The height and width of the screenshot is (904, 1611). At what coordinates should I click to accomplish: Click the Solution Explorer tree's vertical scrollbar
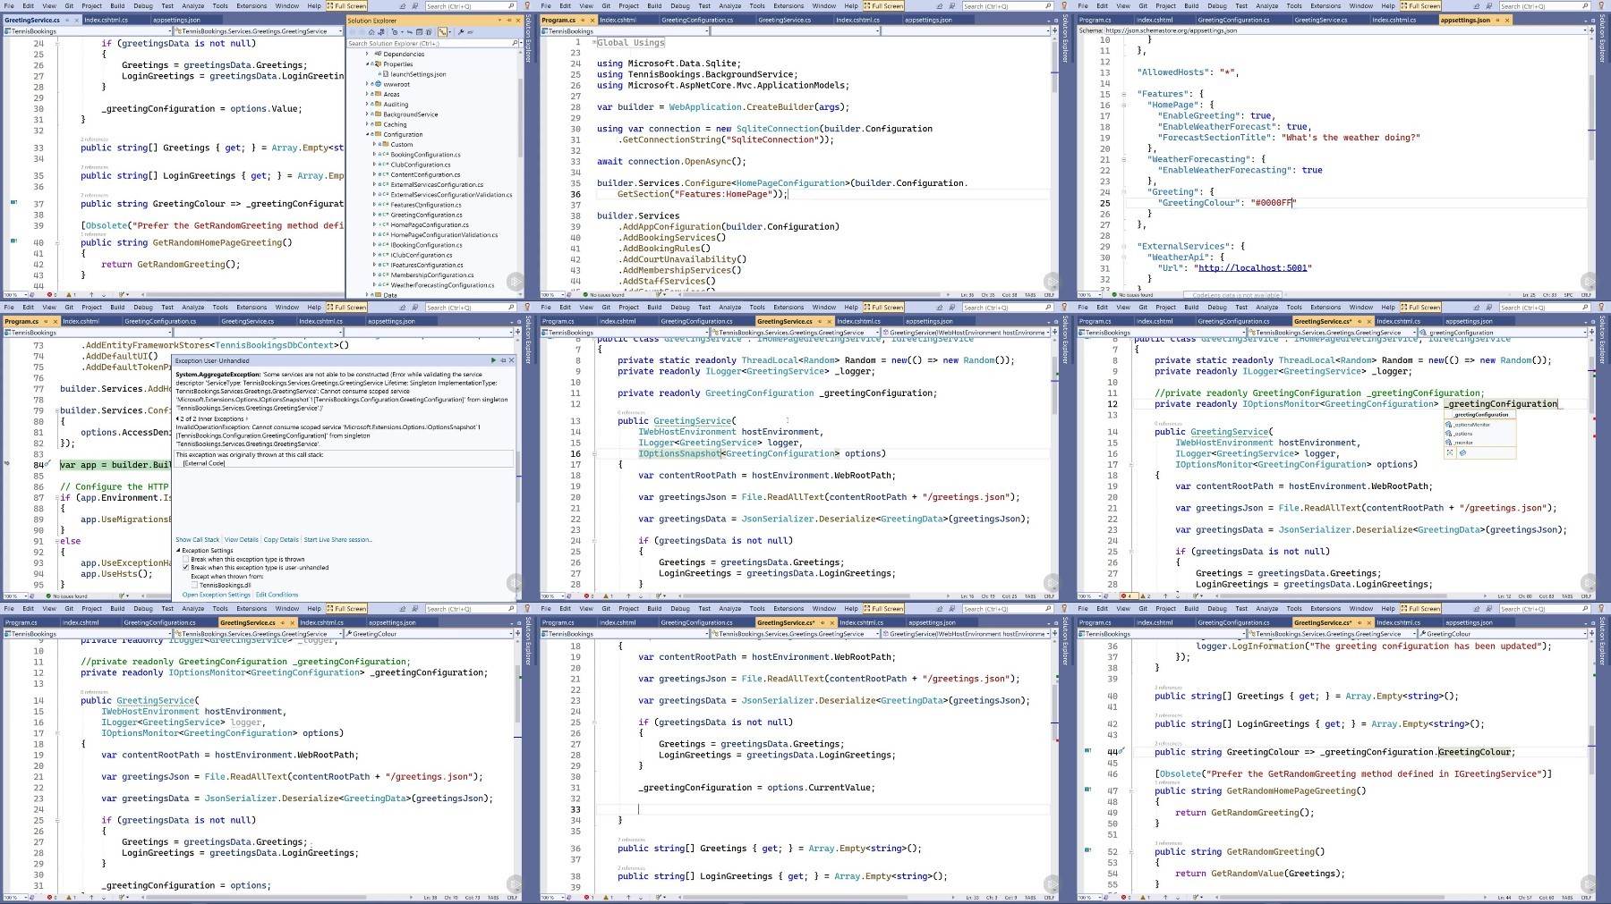(x=520, y=116)
